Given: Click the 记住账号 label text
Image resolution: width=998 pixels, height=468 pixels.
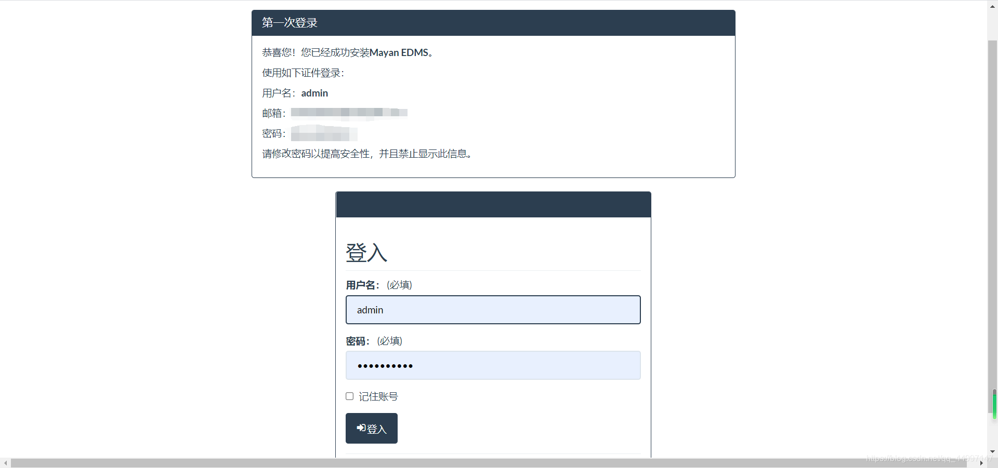Looking at the screenshot, I should pyautogui.click(x=378, y=396).
